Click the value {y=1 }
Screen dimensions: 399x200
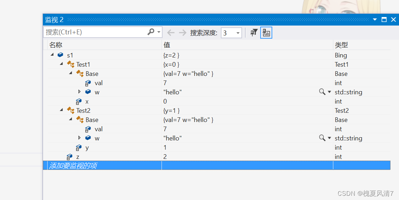(171, 111)
